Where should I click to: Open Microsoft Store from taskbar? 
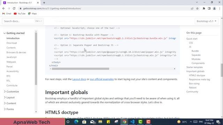84,122
